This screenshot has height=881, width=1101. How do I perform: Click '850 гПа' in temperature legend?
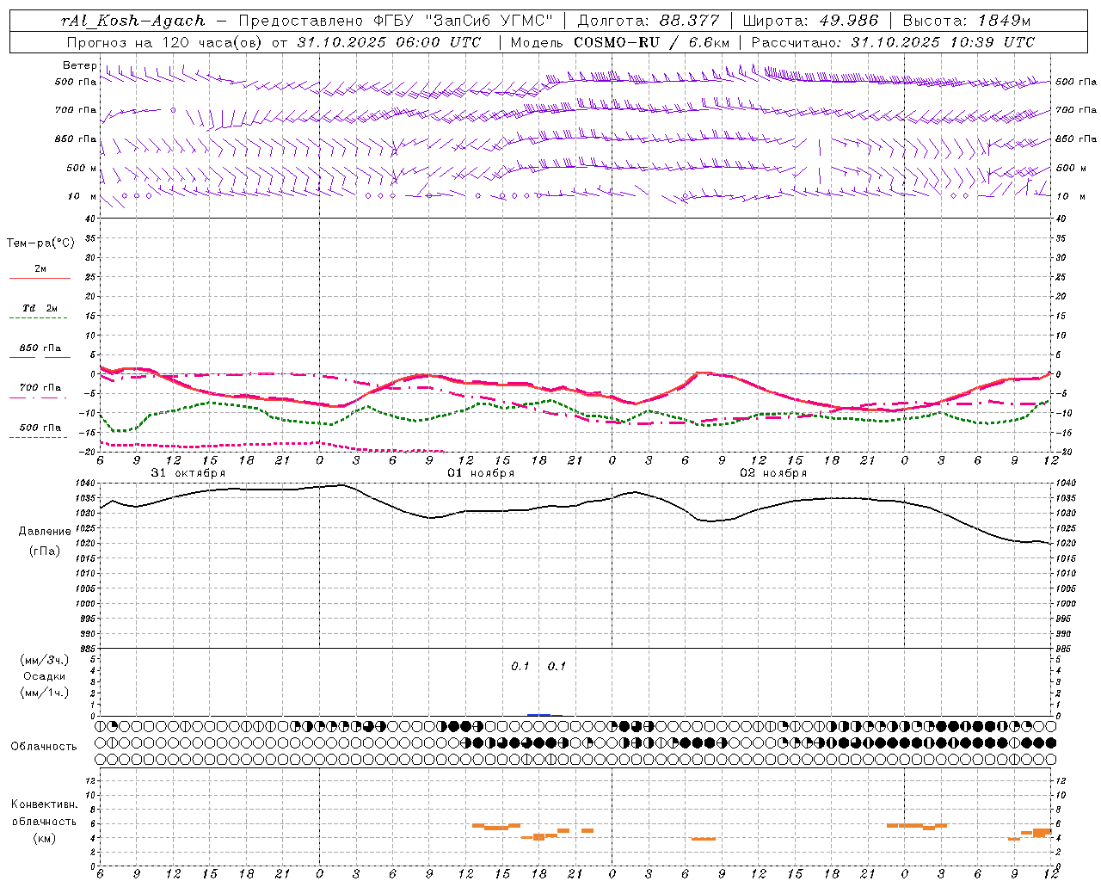click(40, 348)
